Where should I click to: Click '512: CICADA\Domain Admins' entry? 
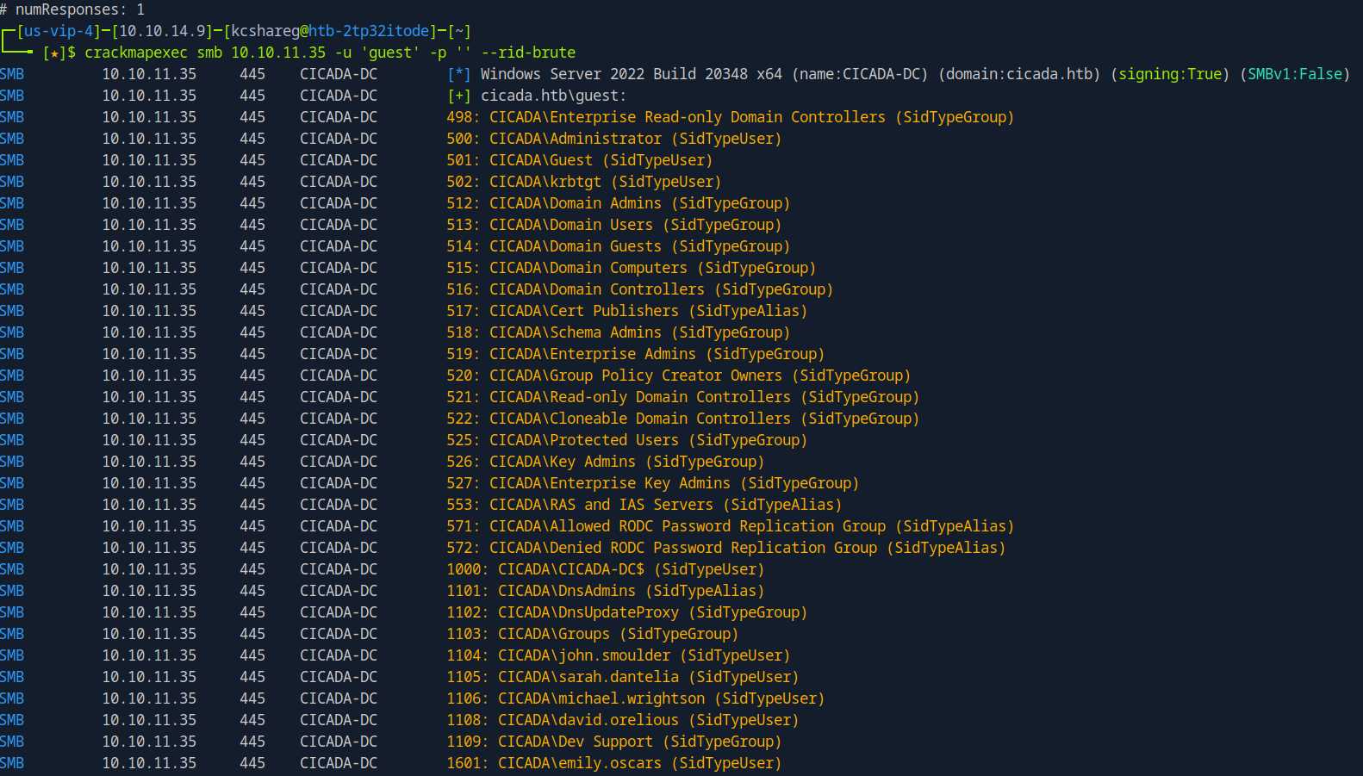click(x=619, y=203)
